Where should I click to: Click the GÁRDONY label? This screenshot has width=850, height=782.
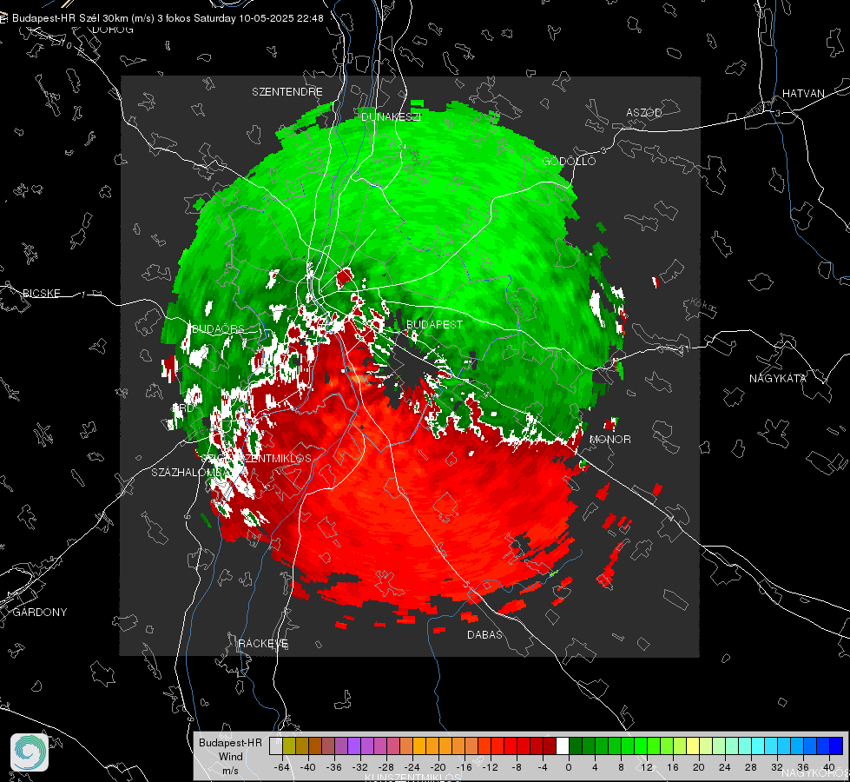pyautogui.click(x=40, y=613)
